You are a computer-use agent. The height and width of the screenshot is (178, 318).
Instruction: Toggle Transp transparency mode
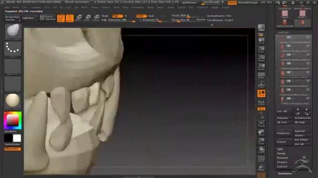coord(261,168)
